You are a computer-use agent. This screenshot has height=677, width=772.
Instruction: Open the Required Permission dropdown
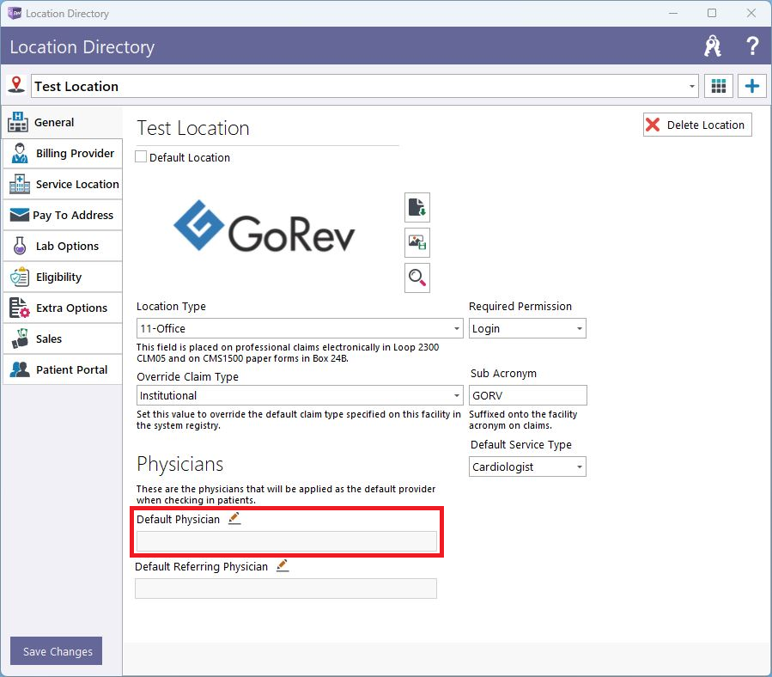coord(527,328)
